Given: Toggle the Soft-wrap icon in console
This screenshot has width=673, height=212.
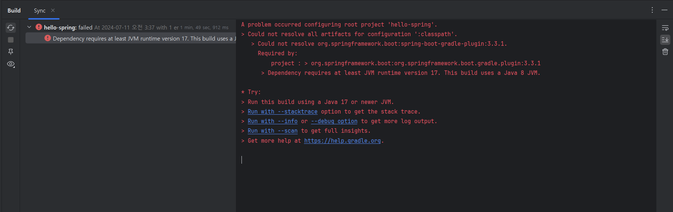Looking at the screenshot, I should pos(665,28).
